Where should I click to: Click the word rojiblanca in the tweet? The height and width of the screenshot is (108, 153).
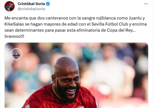pyautogui.click(x=106, y=18)
